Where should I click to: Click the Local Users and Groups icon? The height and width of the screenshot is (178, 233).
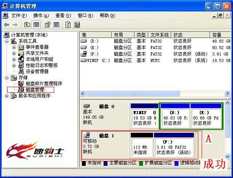[21, 59]
